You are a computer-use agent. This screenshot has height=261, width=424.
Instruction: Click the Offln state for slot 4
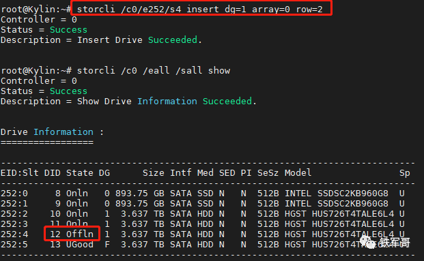click(x=80, y=234)
